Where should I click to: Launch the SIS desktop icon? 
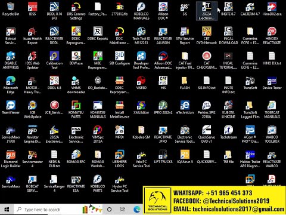(x=185, y=10)
